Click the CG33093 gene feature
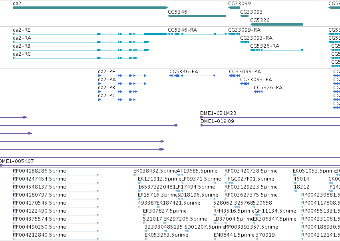The height and width of the screenshot is (241, 340). 245,16
